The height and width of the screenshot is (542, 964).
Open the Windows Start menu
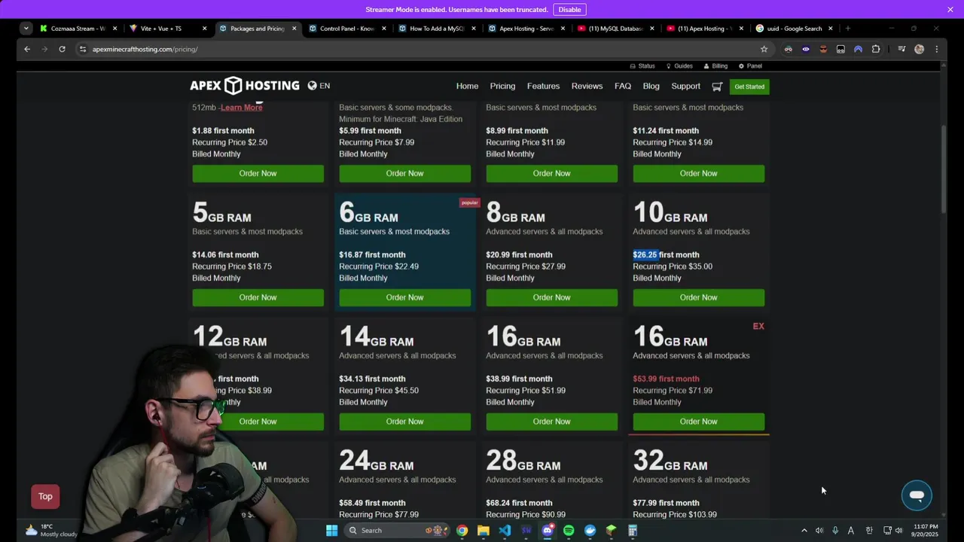[x=331, y=531]
